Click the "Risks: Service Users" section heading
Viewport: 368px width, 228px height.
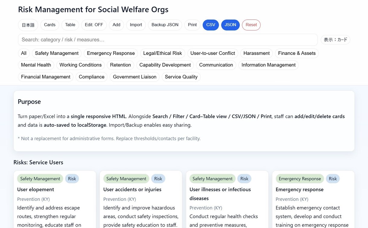click(x=38, y=162)
